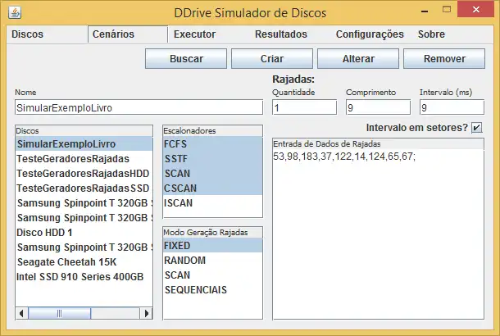Select FCFS scheduler
The height and width of the screenshot is (336, 500).
click(x=212, y=143)
